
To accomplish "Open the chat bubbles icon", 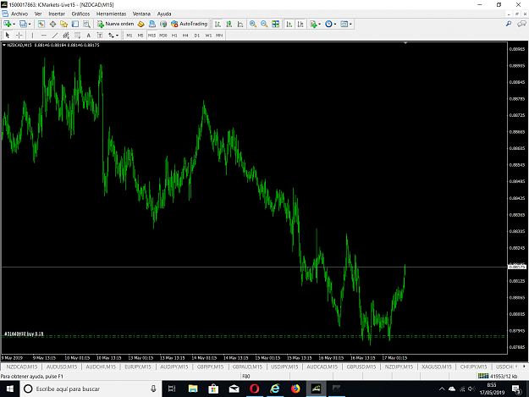I will [x=521, y=24].
